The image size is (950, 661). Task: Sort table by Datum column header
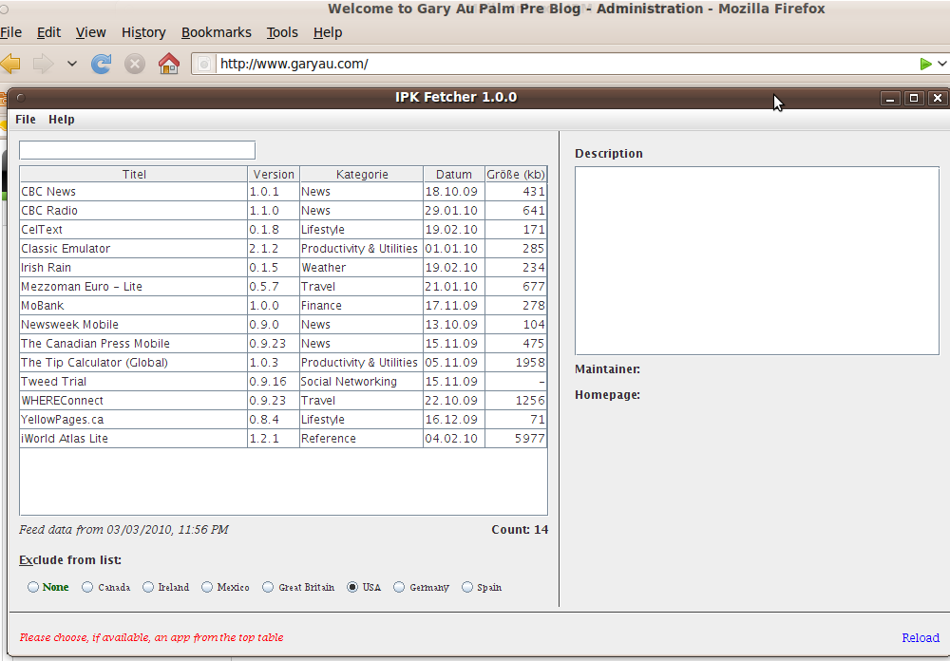click(454, 175)
